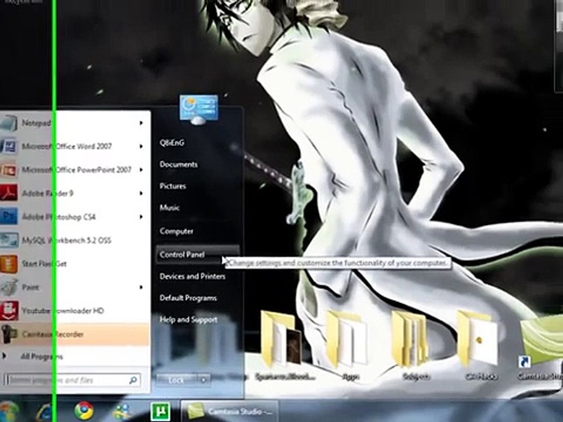The height and width of the screenshot is (422, 563).
Task: Click the MySQL Workbench 5.2 OSS icon
Action: click(9, 240)
